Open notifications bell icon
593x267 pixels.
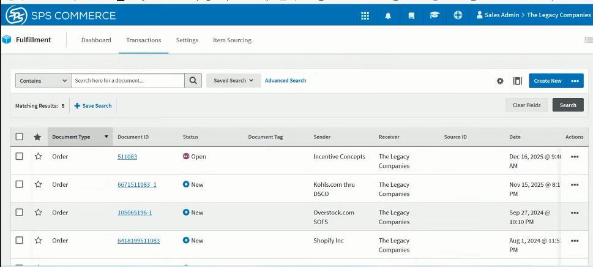tap(388, 15)
